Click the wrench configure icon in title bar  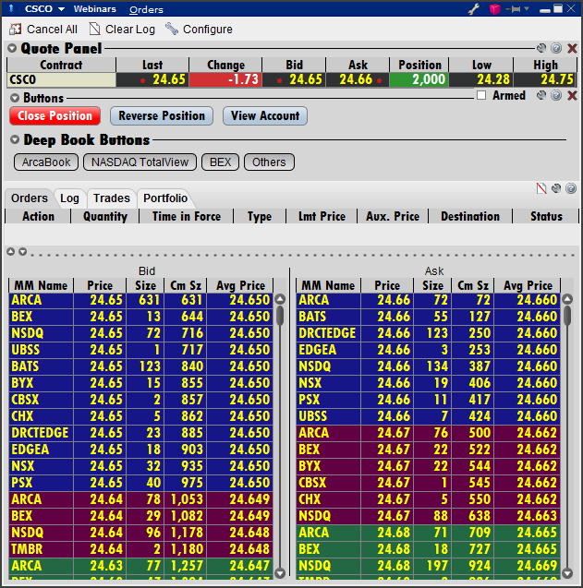point(475,9)
